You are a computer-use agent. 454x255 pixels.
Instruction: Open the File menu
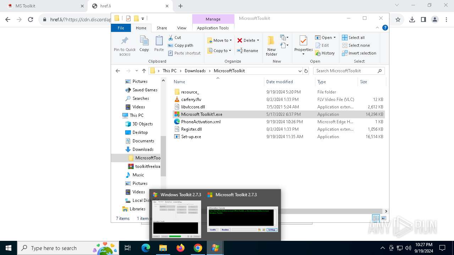point(121,28)
